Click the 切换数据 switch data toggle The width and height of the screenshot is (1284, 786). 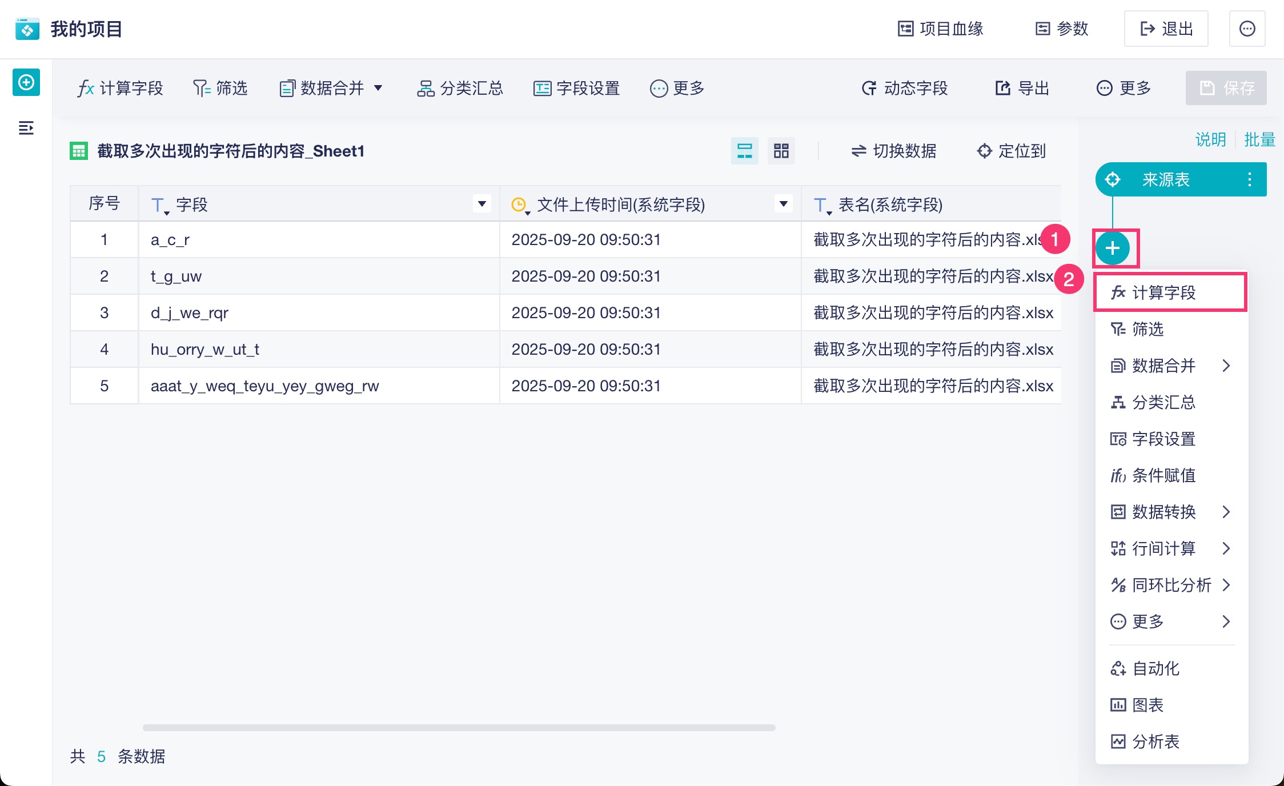pyautogui.click(x=893, y=151)
